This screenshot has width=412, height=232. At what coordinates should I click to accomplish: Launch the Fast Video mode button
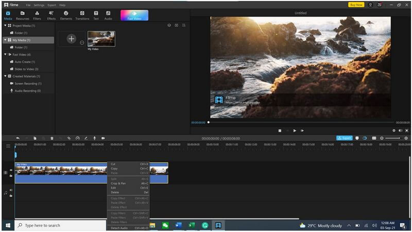[134, 15]
